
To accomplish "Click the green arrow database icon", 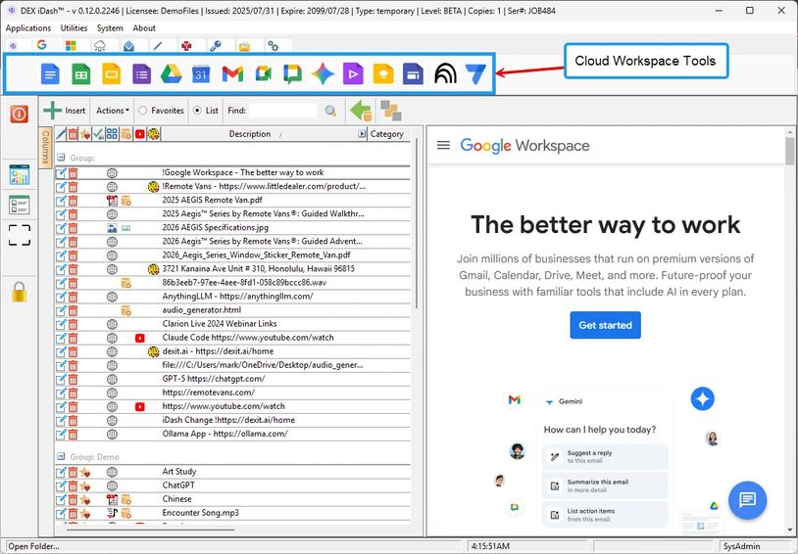I will [x=362, y=111].
